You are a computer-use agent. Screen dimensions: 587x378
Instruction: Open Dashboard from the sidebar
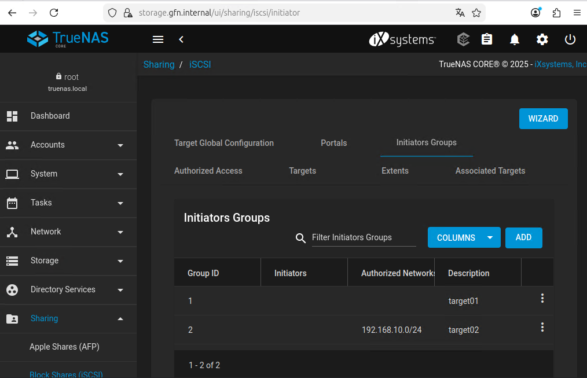pyautogui.click(x=50, y=116)
